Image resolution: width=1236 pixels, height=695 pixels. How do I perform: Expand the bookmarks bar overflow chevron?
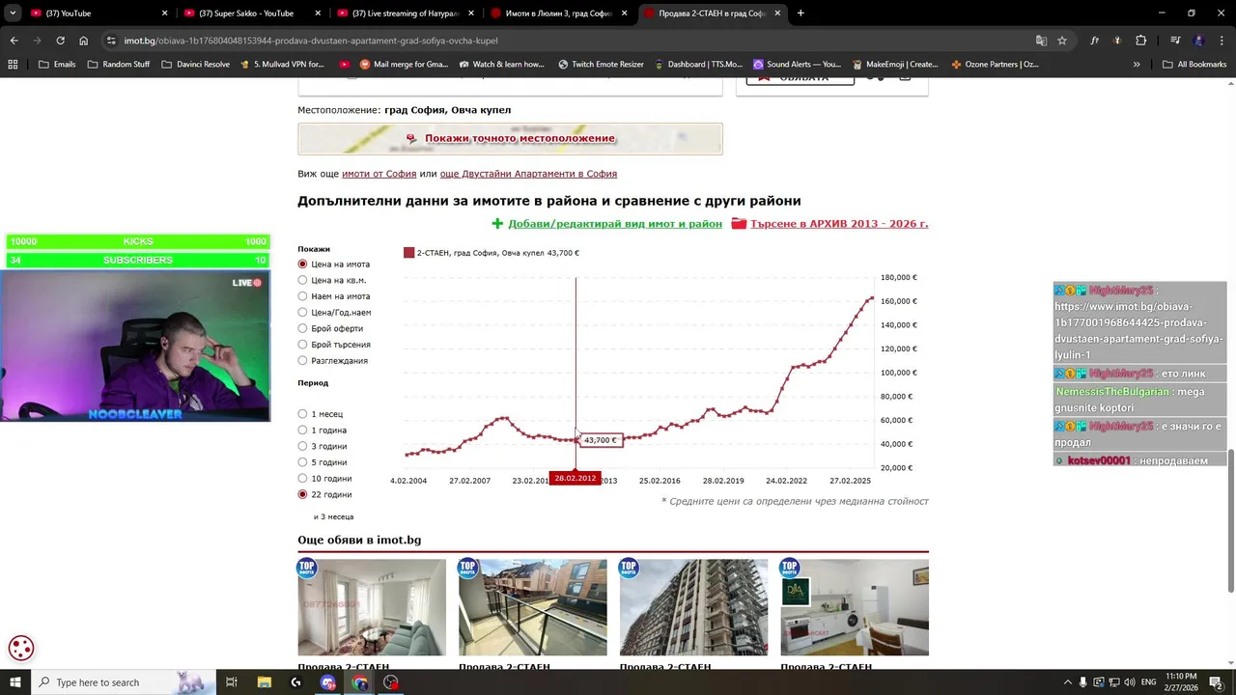1137,65
